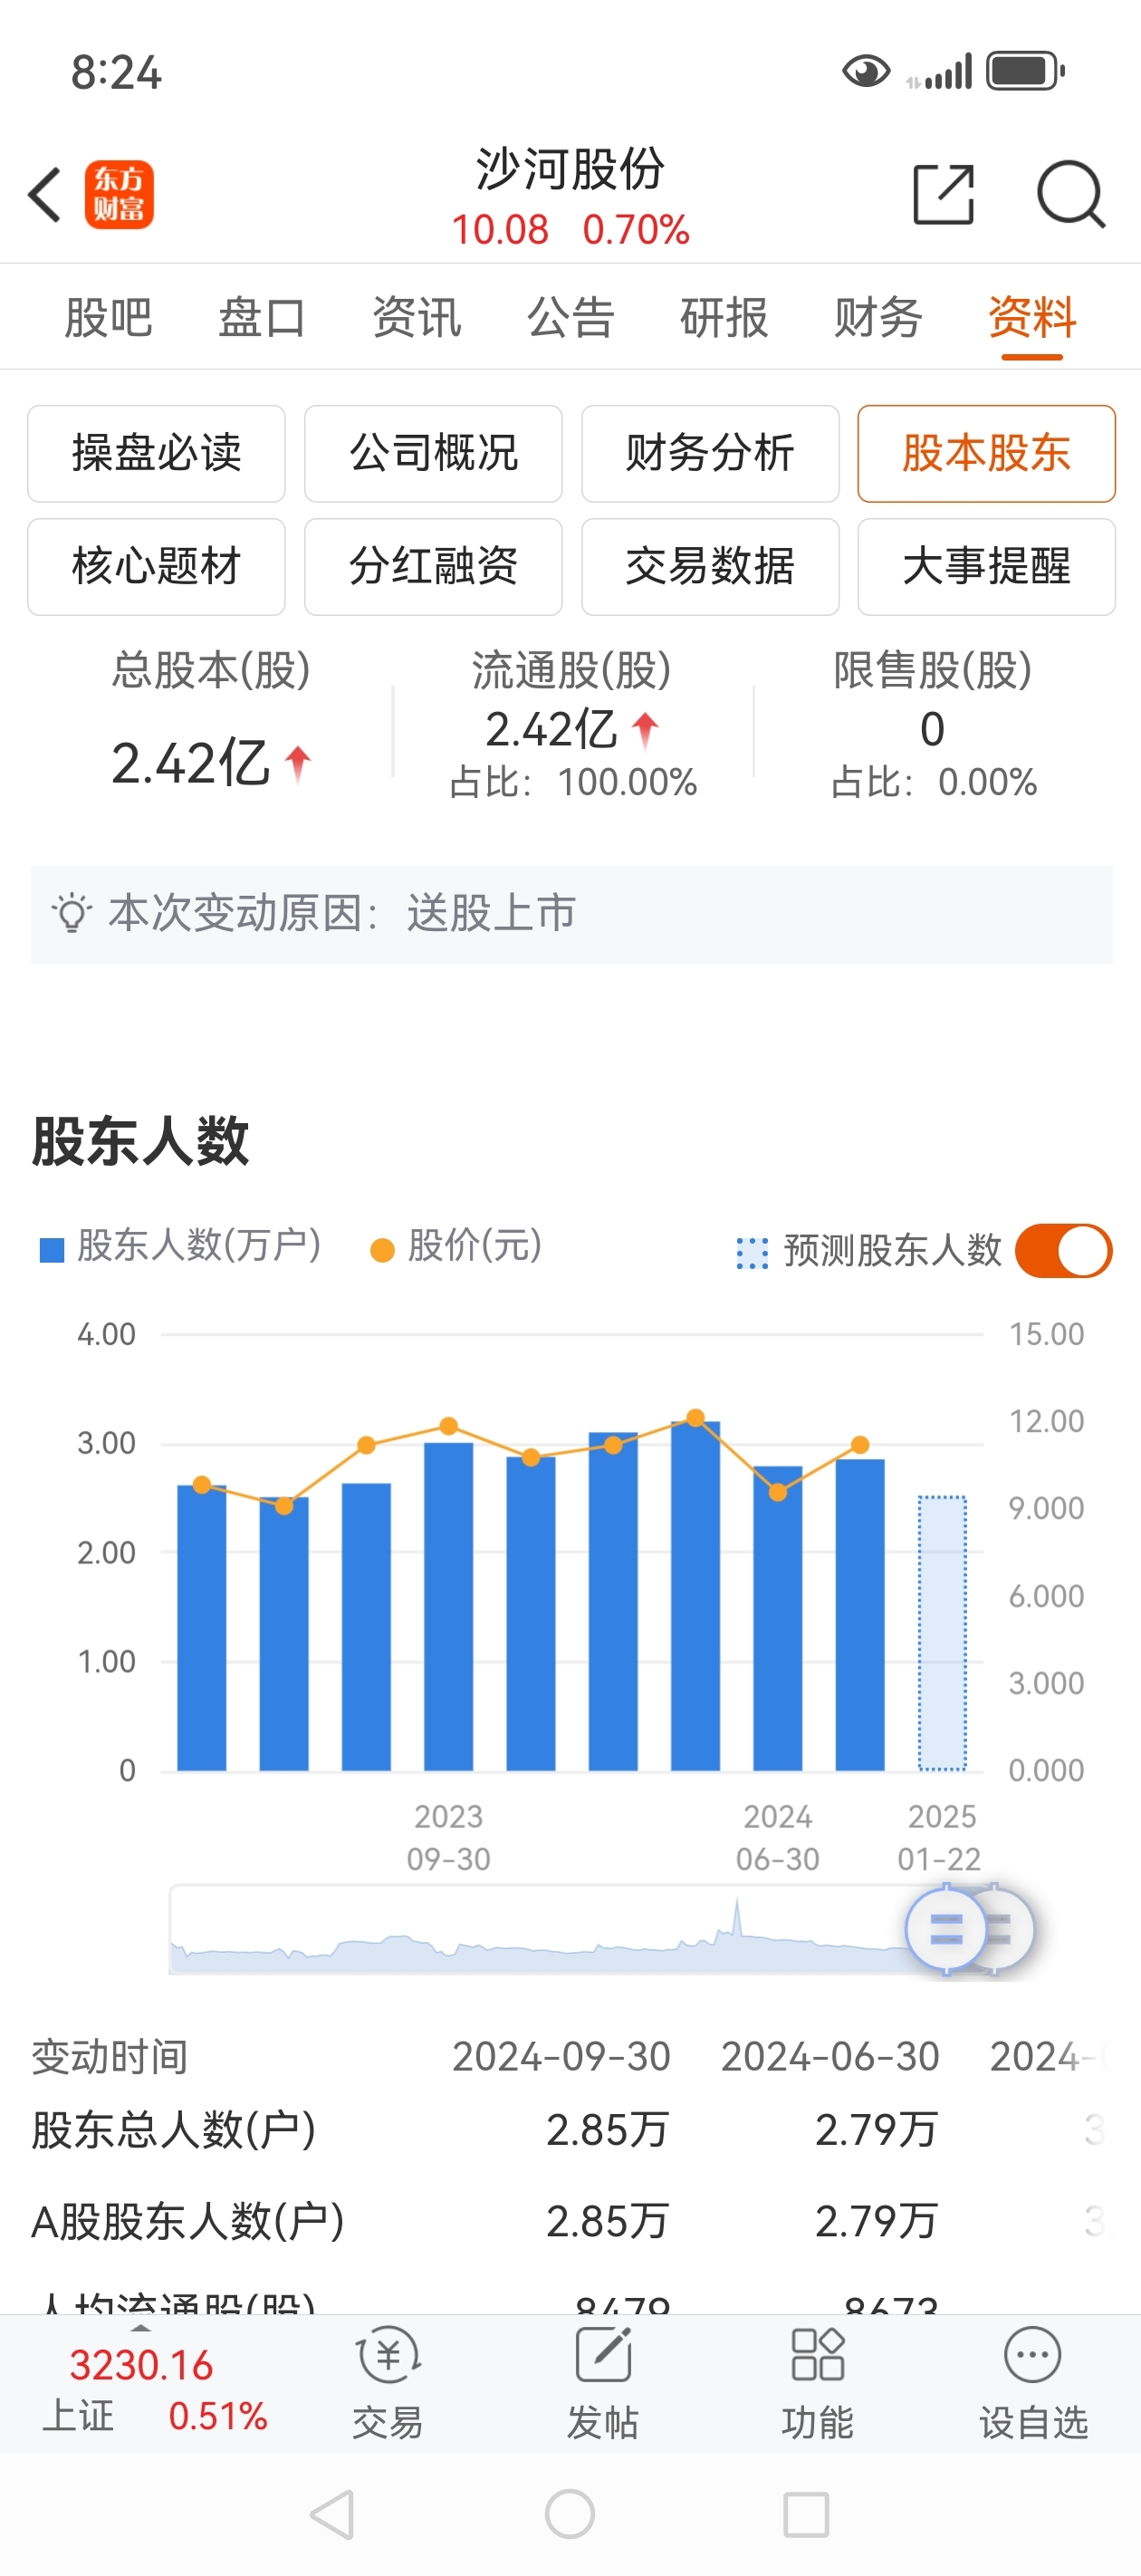Tap the 设自选 ellipsis icon
The width and height of the screenshot is (1141, 2576).
point(1032,2355)
